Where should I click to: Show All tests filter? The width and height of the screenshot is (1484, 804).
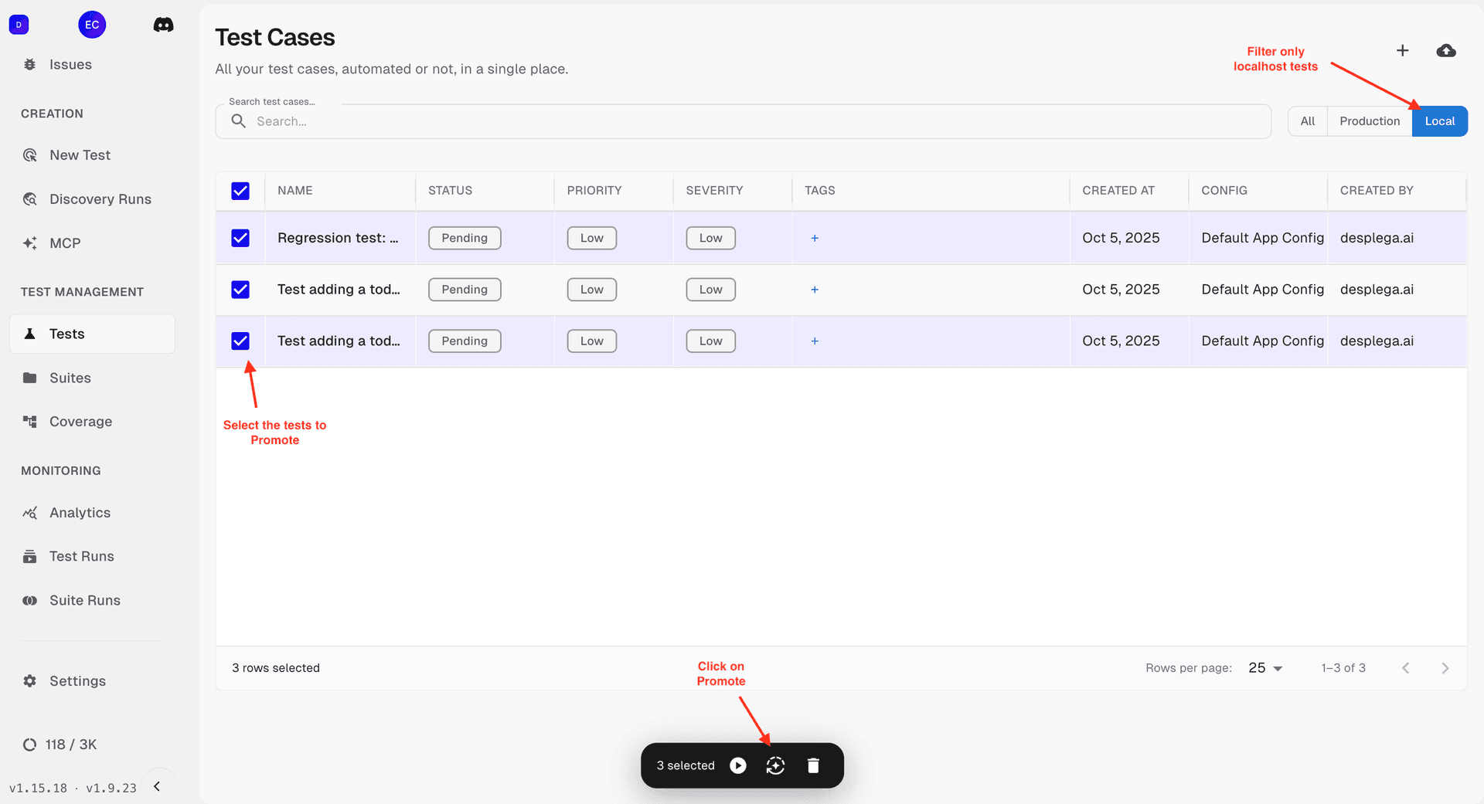[1307, 121]
